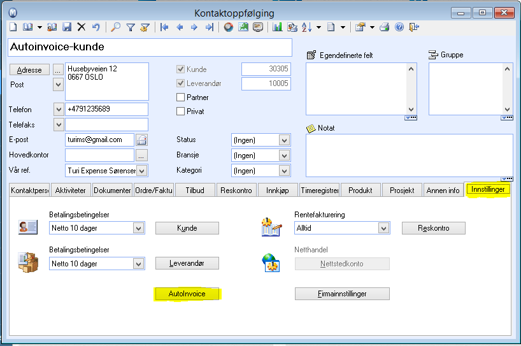Image resolution: width=521 pixels, height=346 pixels.
Task: Switch to the Reskontro tab
Action: pos(236,191)
